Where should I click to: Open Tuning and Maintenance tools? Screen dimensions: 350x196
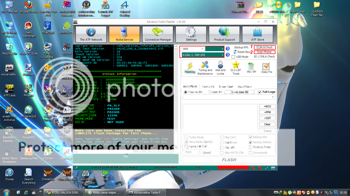pos(205,68)
